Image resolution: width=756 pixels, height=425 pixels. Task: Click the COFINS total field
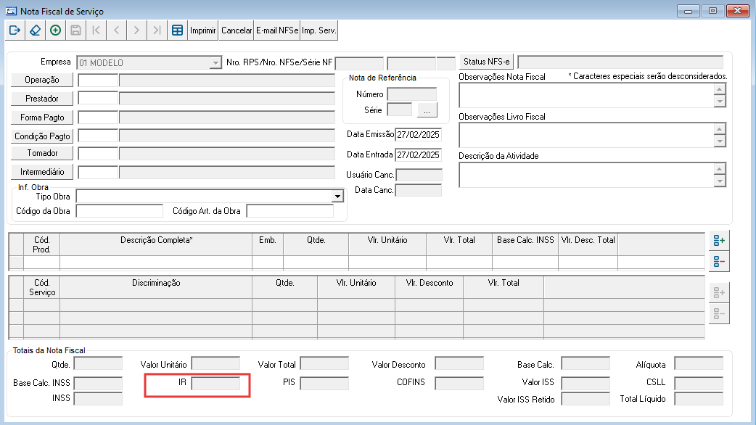coord(459,384)
